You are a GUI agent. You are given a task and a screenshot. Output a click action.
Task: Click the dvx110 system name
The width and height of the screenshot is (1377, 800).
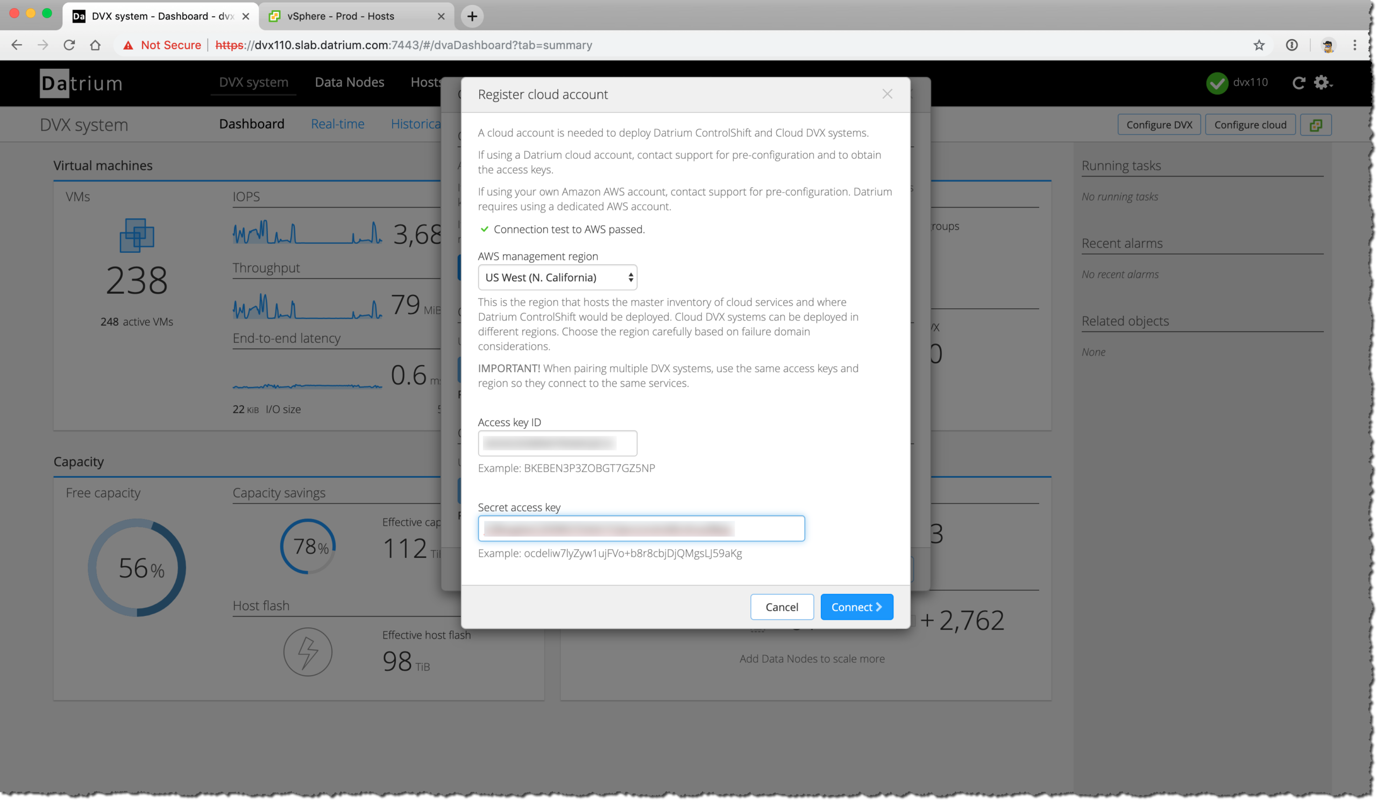[1250, 82]
